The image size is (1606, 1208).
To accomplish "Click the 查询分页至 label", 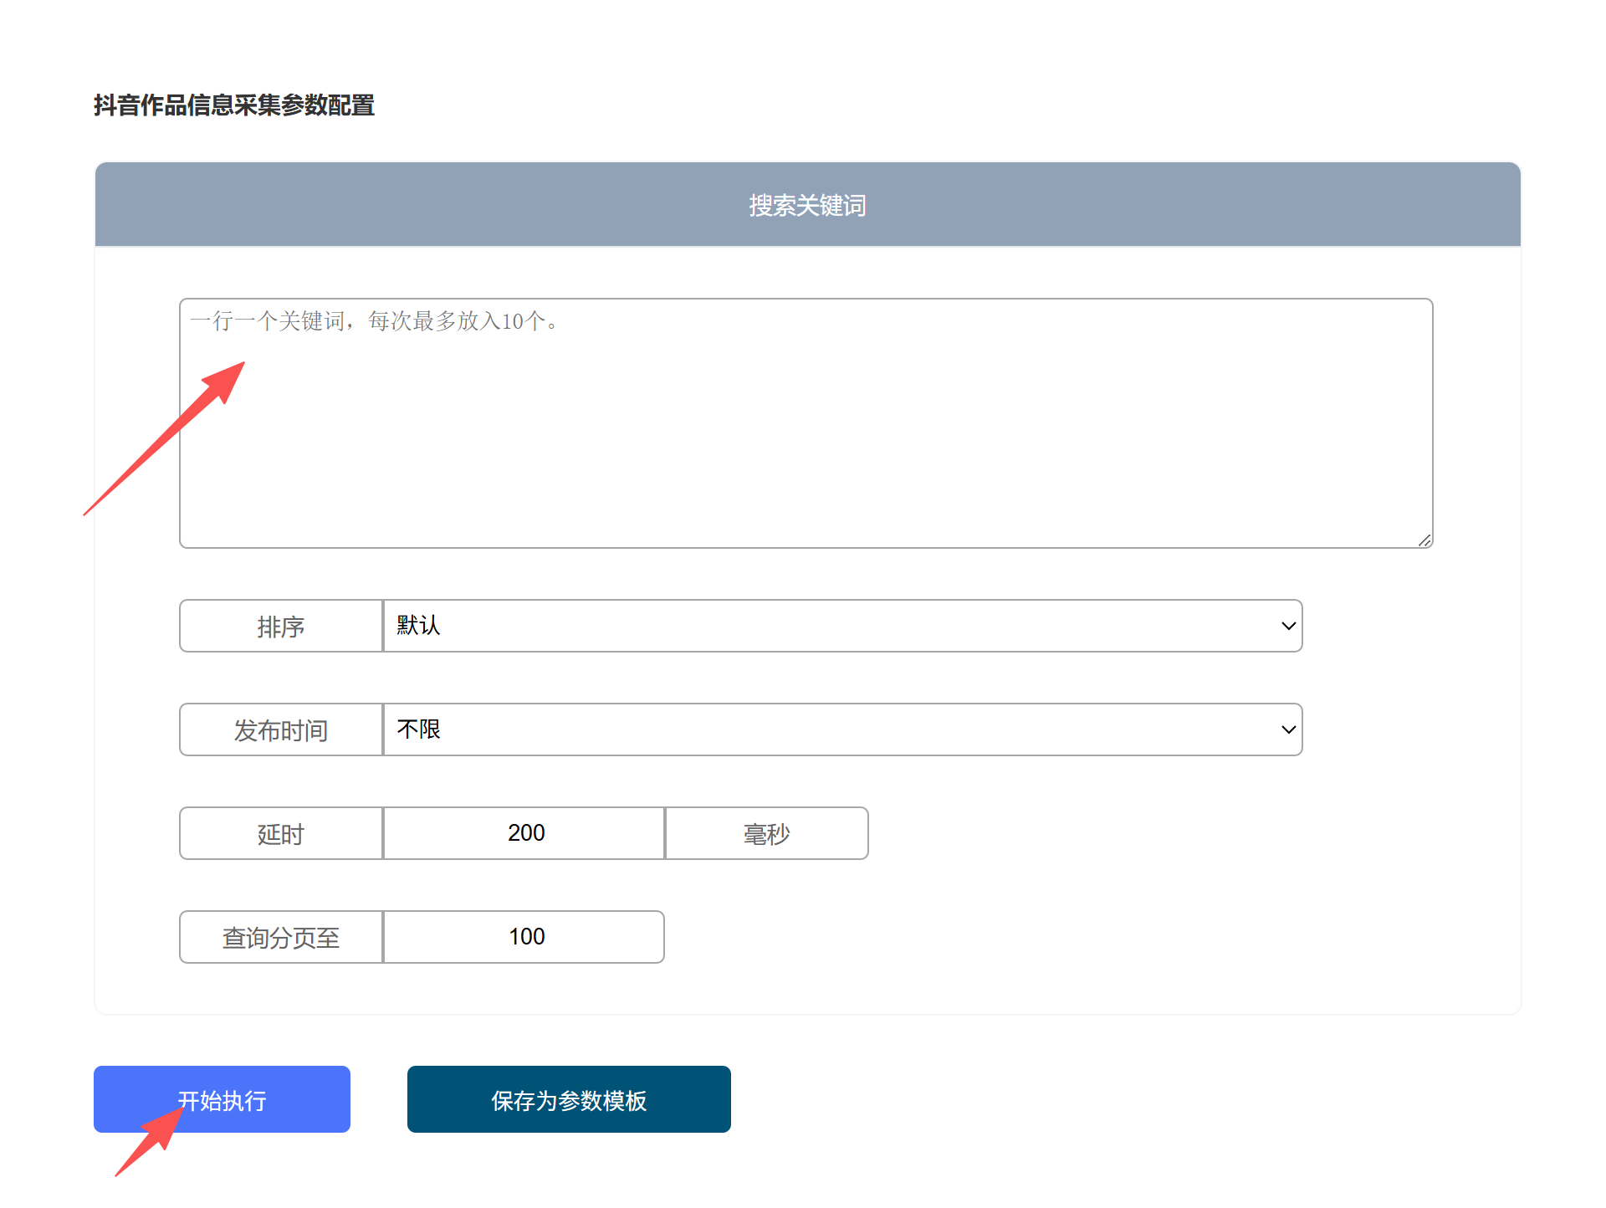I will point(281,937).
